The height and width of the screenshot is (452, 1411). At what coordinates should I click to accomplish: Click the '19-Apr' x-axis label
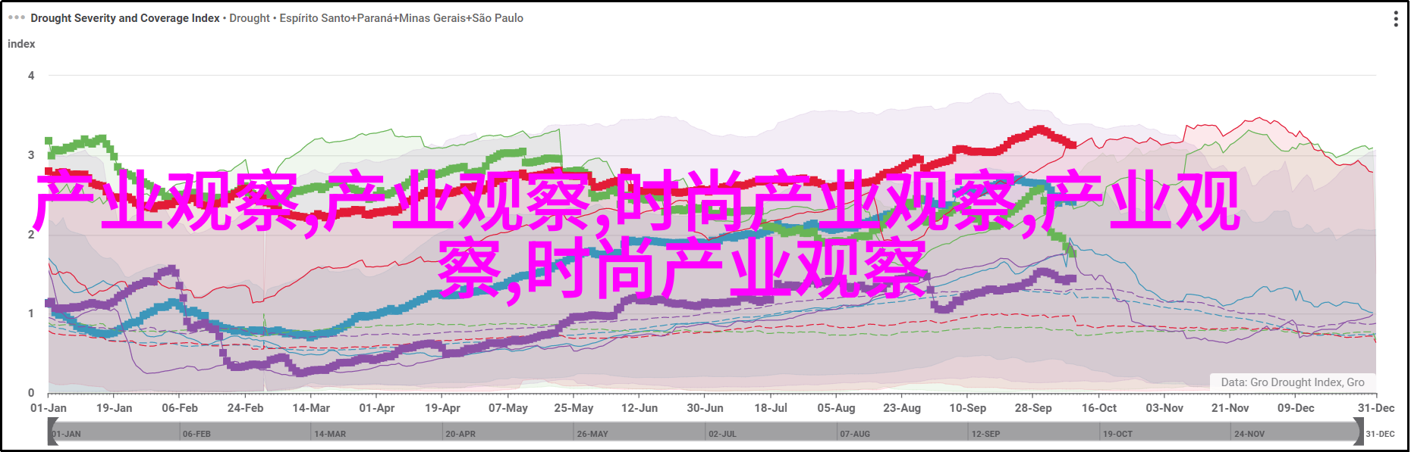click(x=442, y=408)
